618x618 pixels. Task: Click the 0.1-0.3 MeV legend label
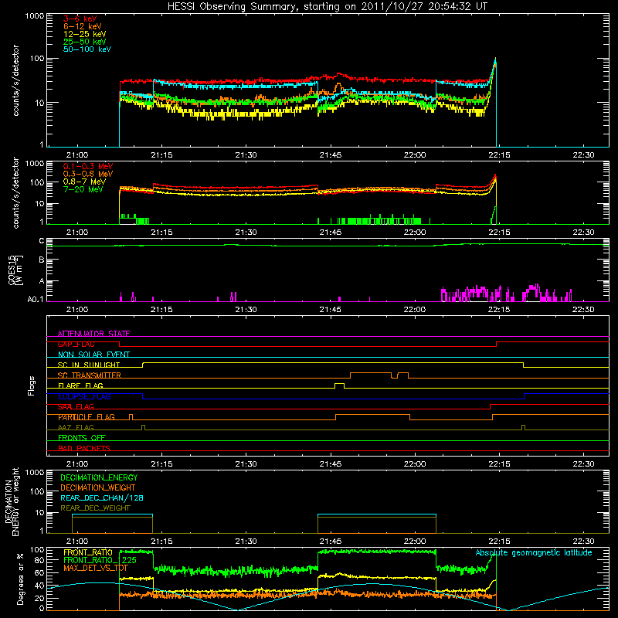click(88, 166)
